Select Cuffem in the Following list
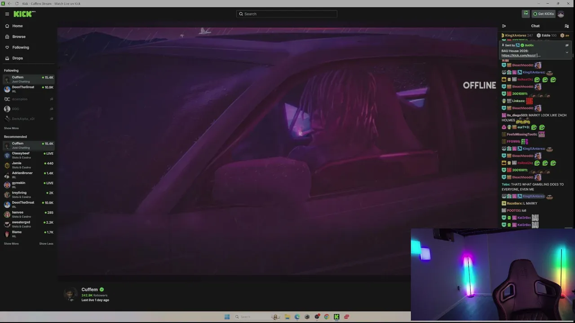 click(x=28, y=79)
